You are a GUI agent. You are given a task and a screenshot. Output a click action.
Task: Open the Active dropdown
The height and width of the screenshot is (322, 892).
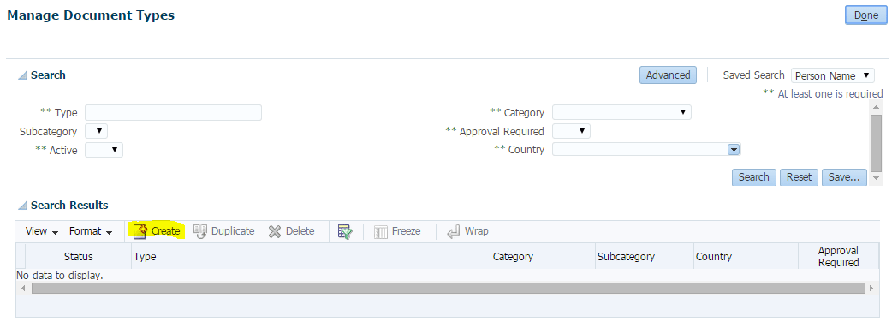(104, 150)
